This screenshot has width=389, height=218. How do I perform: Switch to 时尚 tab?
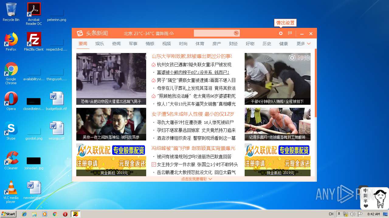tap(183, 44)
